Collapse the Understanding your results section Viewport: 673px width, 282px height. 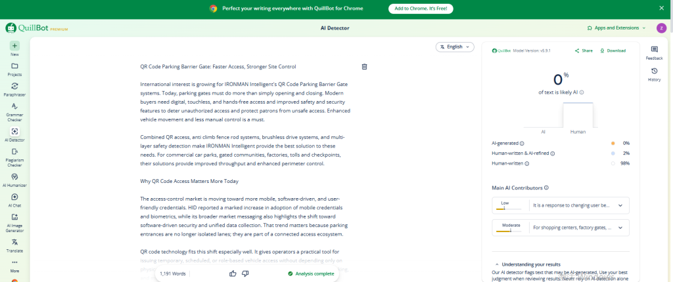pos(528,264)
